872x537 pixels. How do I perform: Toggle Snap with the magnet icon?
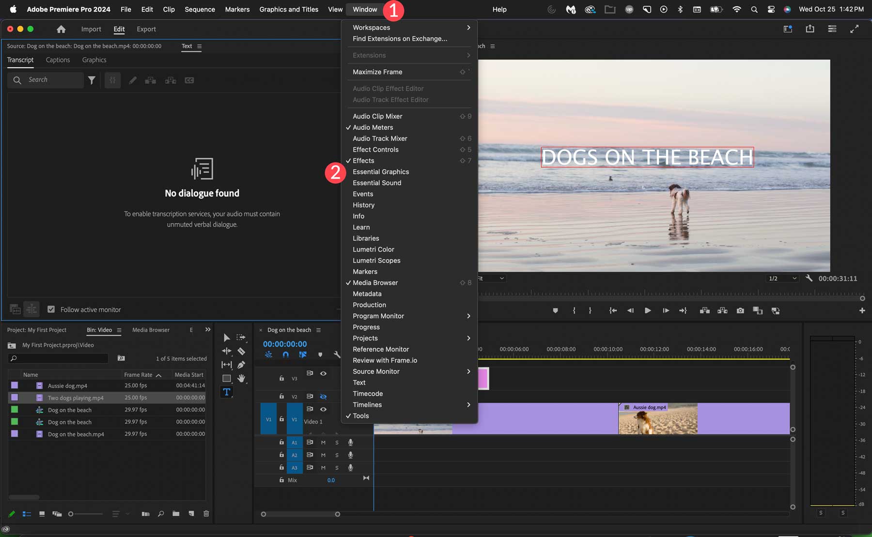click(x=286, y=355)
